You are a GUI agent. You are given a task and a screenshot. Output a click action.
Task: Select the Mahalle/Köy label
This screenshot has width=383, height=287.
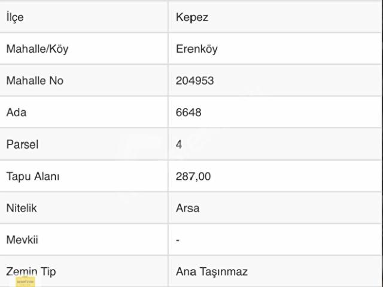37,49
